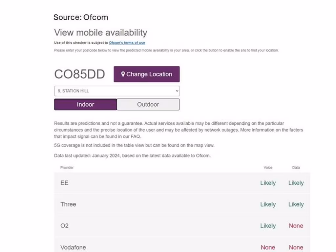Click Three's Data status Likely
The height and width of the screenshot is (252, 336).
[x=296, y=204]
